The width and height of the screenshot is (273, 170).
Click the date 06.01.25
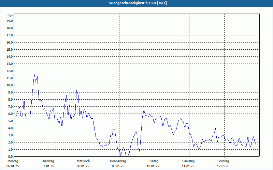(13, 166)
